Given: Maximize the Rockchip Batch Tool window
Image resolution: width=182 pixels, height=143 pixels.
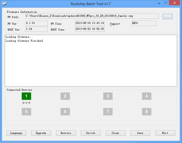Looking at the screenshot, I should (x=166, y=3).
